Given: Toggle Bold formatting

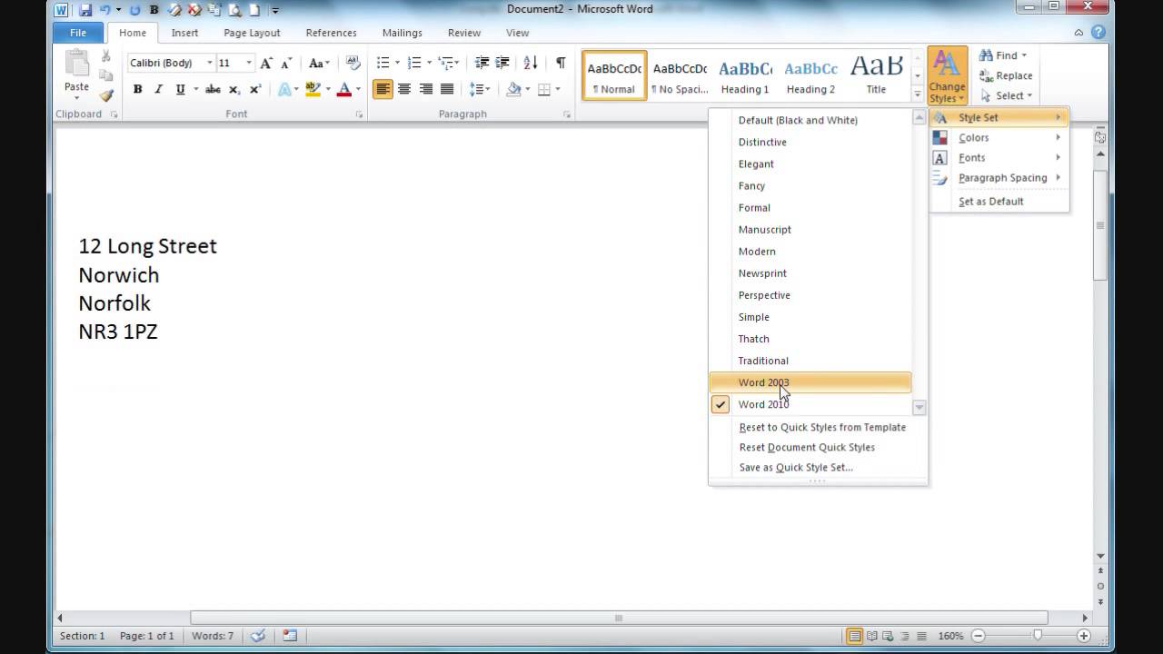Looking at the screenshot, I should pyautogui.click(x=137, y=89).
